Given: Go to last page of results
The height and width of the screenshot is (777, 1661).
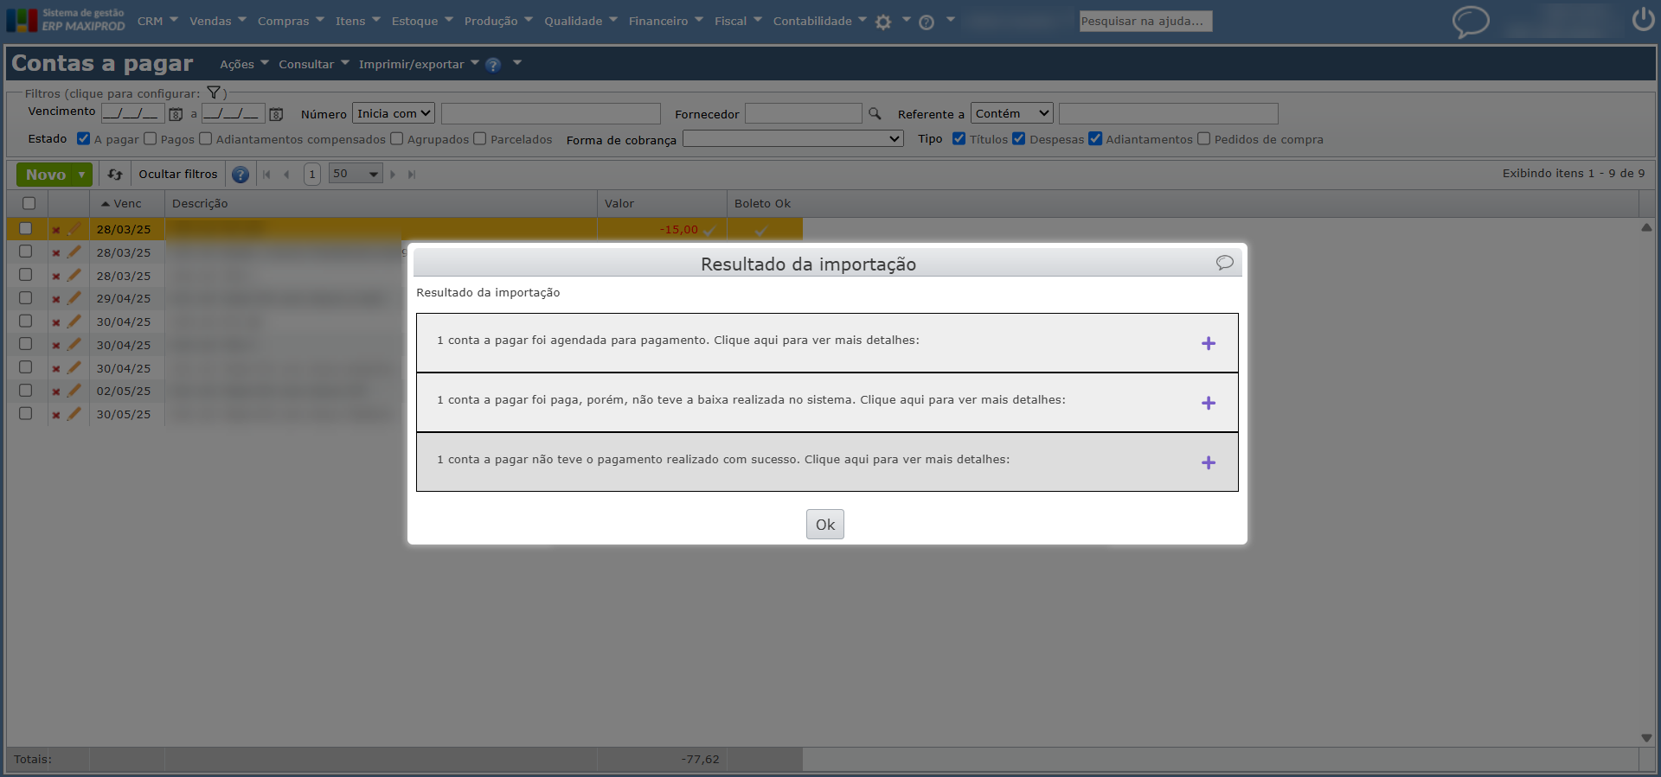Looking at the screenshot, I should (412, 175).
